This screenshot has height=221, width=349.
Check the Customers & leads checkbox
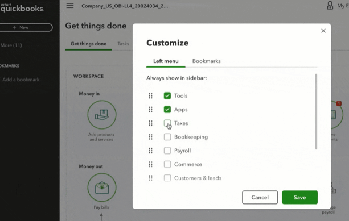pyautogui.click(x=167, y=178)
